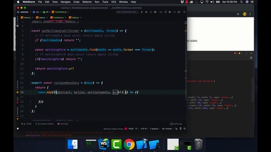Image resolution: width=271 pixels, height=152 pixels.
Task: Open Xcode from the Dock
Action: click(x=141, y=144)
